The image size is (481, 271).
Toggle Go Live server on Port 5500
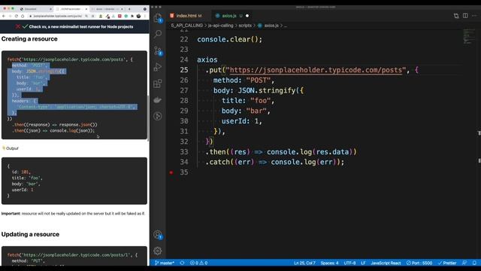pos(419,263)
